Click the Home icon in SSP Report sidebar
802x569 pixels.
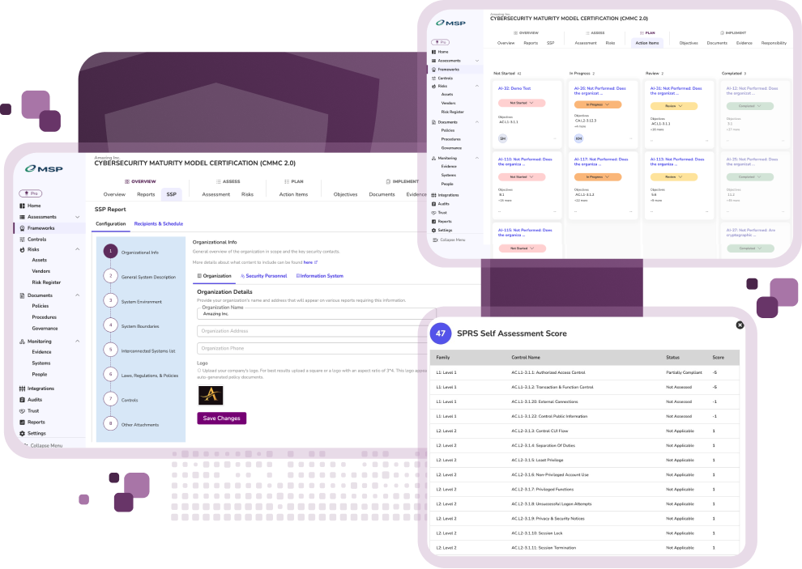(22, 206)
